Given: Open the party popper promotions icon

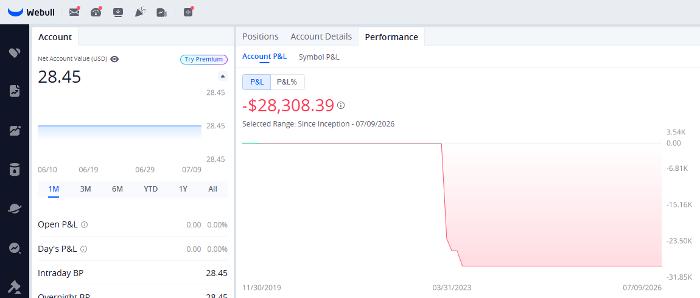Looking at the screenshot, I should (x=140, y=12).
